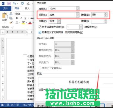The height and width of the screenshot is (108, 113).
Task: Toggle 使用上下文替换 checkbox
Action: point(40,68)
